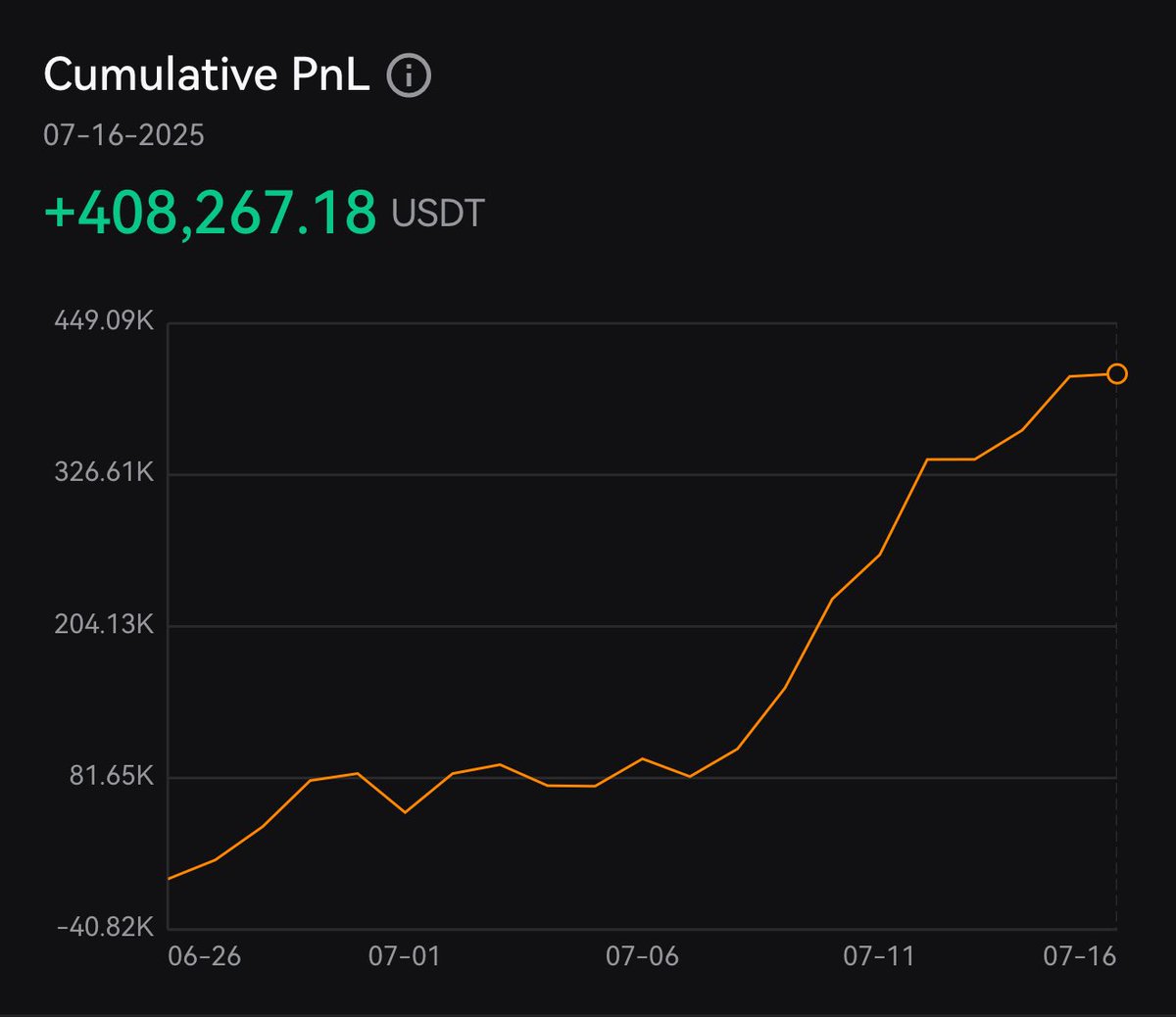Select the data point marker on 07-16
The height and width of the screenshot is (1017, 1176).
tap(1116, 373)
